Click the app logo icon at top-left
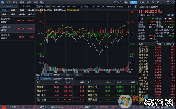This screenshot has height=109, width=176. point(3,2)
